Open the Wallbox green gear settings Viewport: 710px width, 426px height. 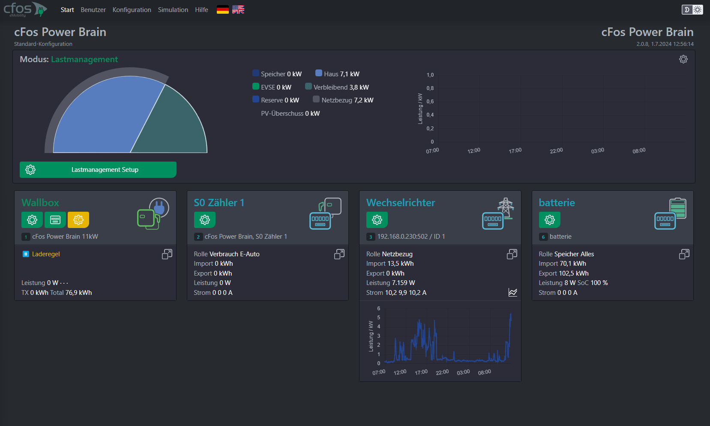[x=32, y=220]
